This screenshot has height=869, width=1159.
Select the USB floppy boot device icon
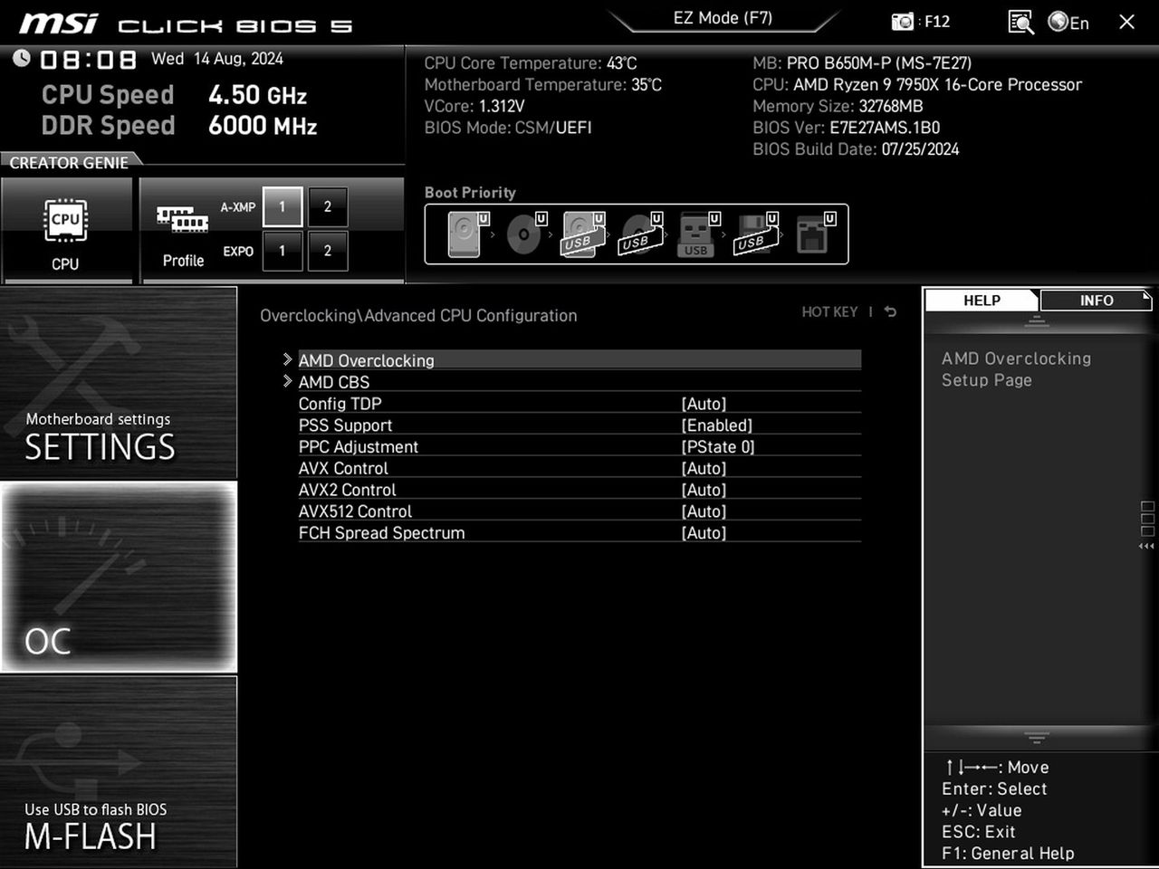coord(757,234)
